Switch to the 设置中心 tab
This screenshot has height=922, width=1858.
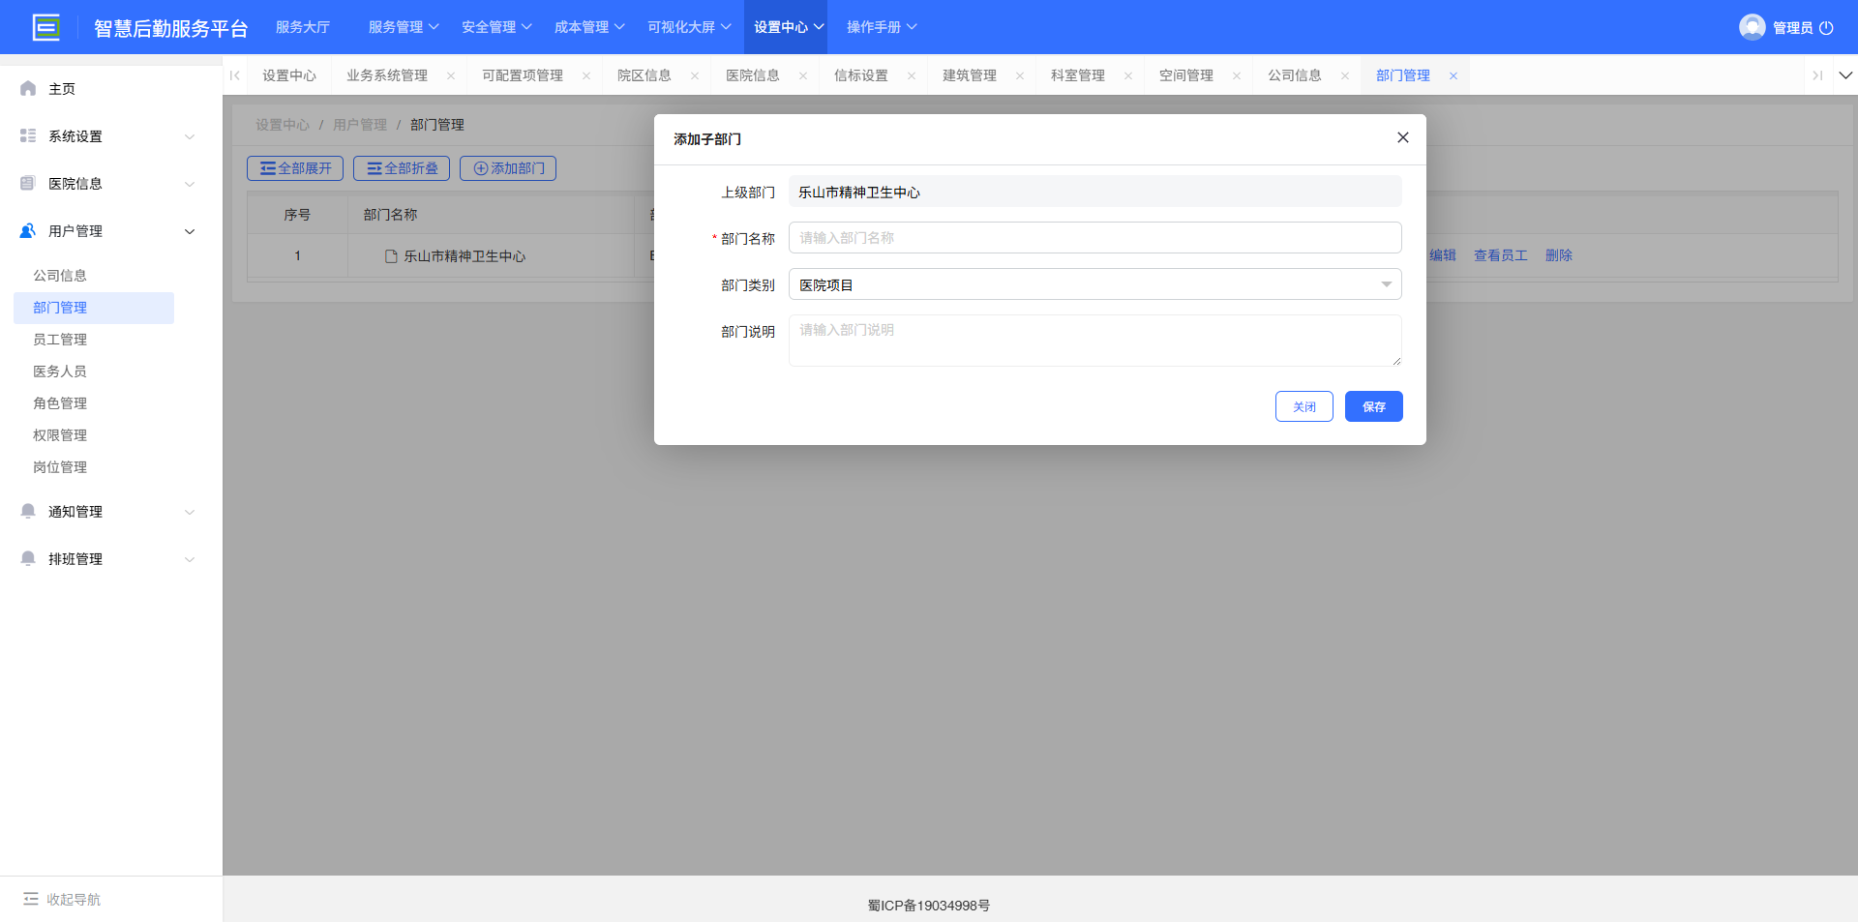coord(289,75)
